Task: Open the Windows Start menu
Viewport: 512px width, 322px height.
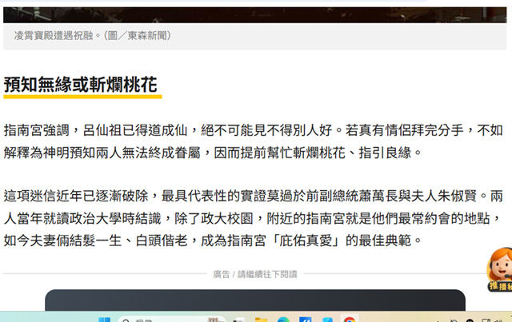Action: [x=105, y=320]
